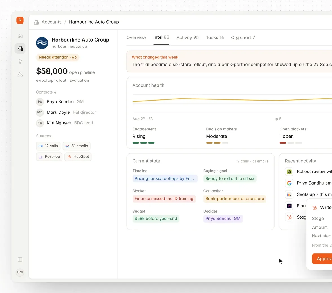Click the What changed this week banner
The width and height of the screenshot is (332, 293).
pos(229,61)
